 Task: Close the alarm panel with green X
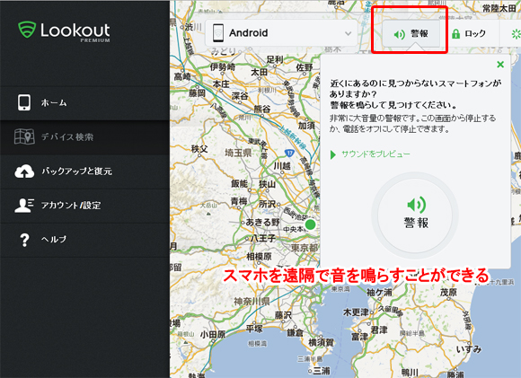click(500, 65)
